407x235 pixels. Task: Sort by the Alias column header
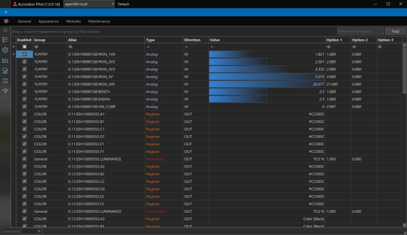(x=106, y=40)
